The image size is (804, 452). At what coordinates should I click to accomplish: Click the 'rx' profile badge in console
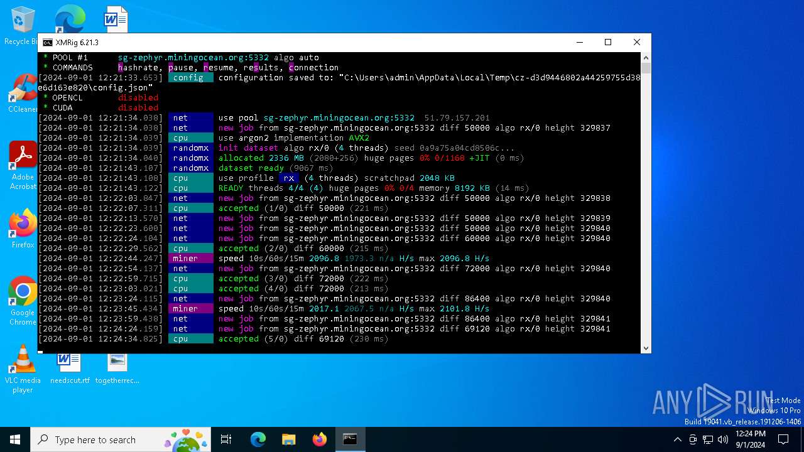click(289, 178)
